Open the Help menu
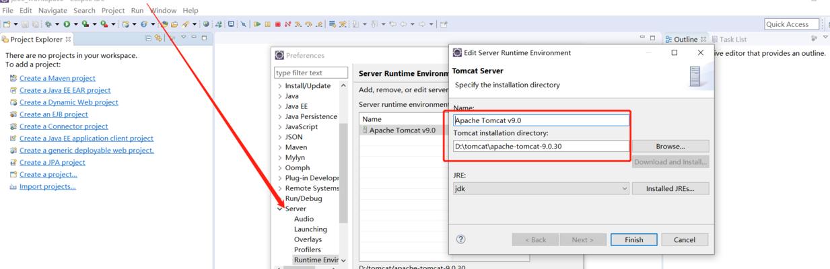This screenshot has width=830, height=269. coord(191,10)
